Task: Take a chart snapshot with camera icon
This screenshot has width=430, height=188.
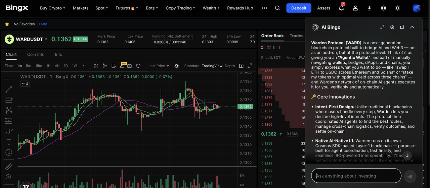Action: (129, 66)
